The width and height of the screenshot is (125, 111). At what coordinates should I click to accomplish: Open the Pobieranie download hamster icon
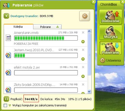pyautogui.click(x=111, y=48)
